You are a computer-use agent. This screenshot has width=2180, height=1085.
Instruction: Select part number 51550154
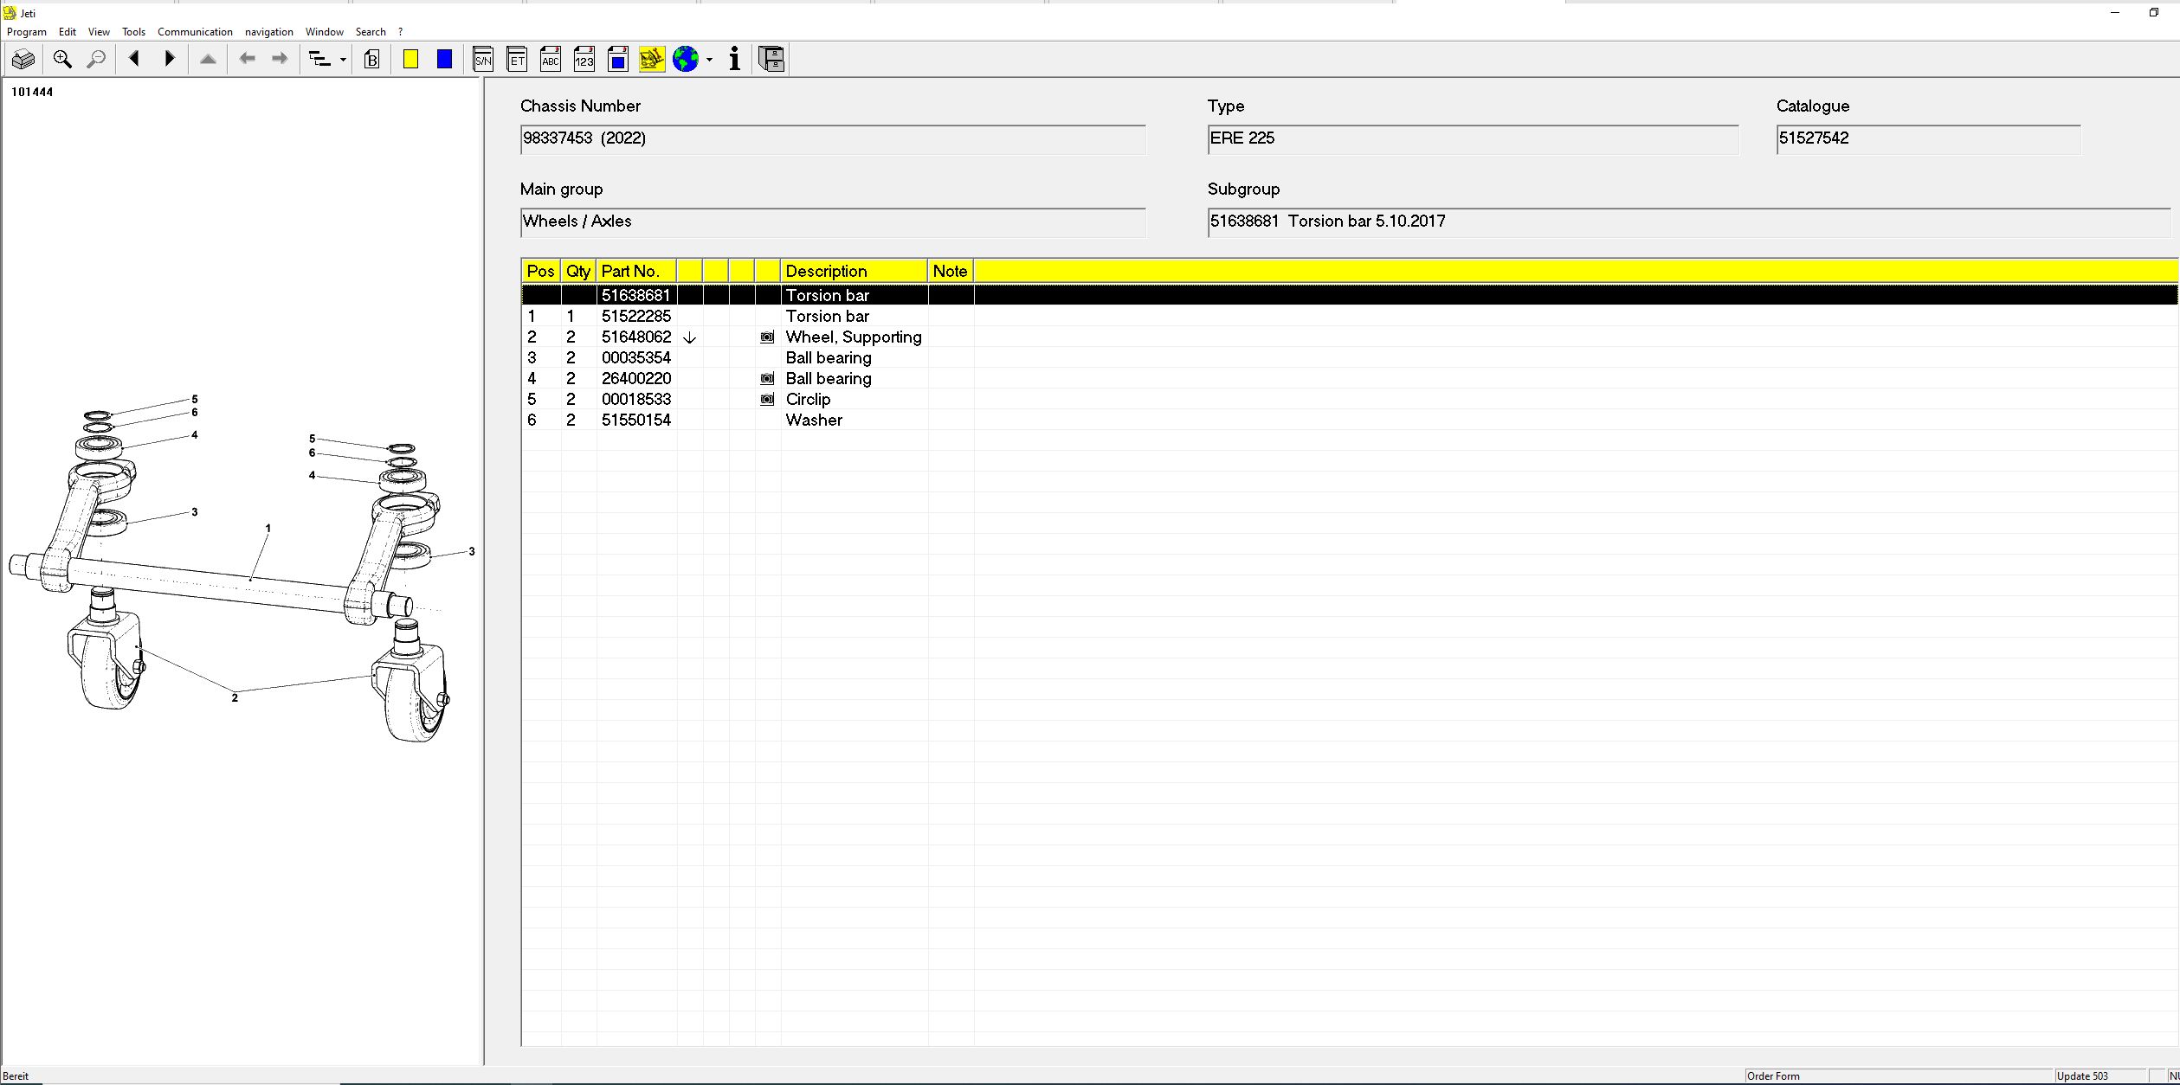(636, 420)
